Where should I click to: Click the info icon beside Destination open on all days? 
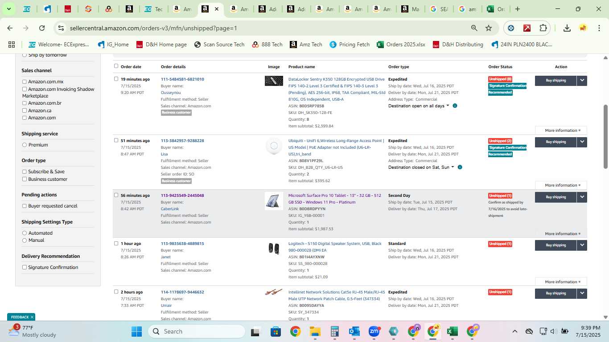[x=455, y=106]
